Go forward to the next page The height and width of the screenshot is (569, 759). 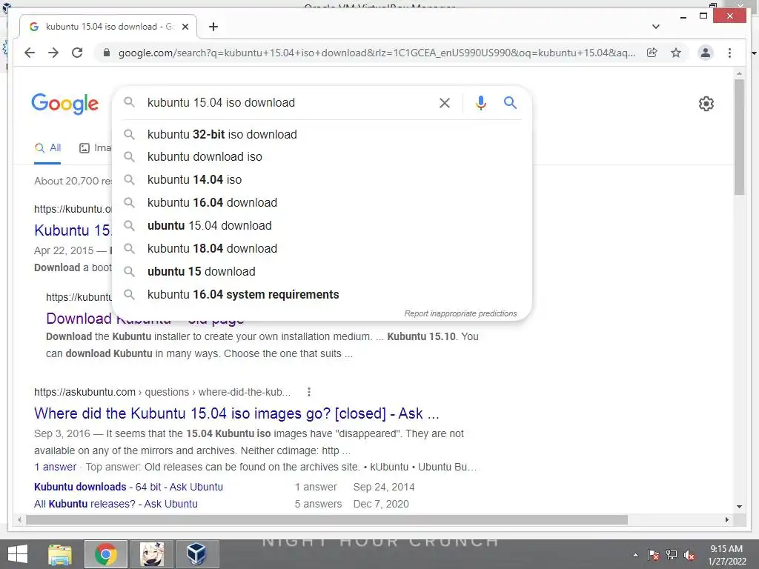pos(53,53)
